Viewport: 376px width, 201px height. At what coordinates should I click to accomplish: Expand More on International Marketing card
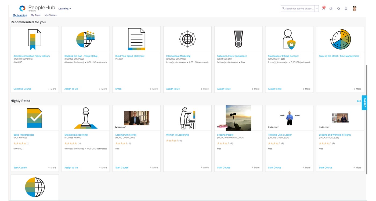click(205, 89)
